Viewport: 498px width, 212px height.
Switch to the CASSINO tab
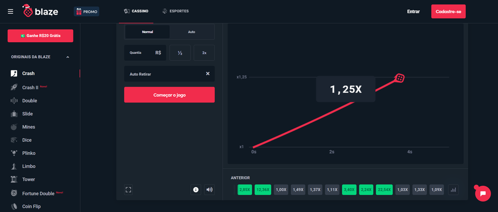[136, 11]
